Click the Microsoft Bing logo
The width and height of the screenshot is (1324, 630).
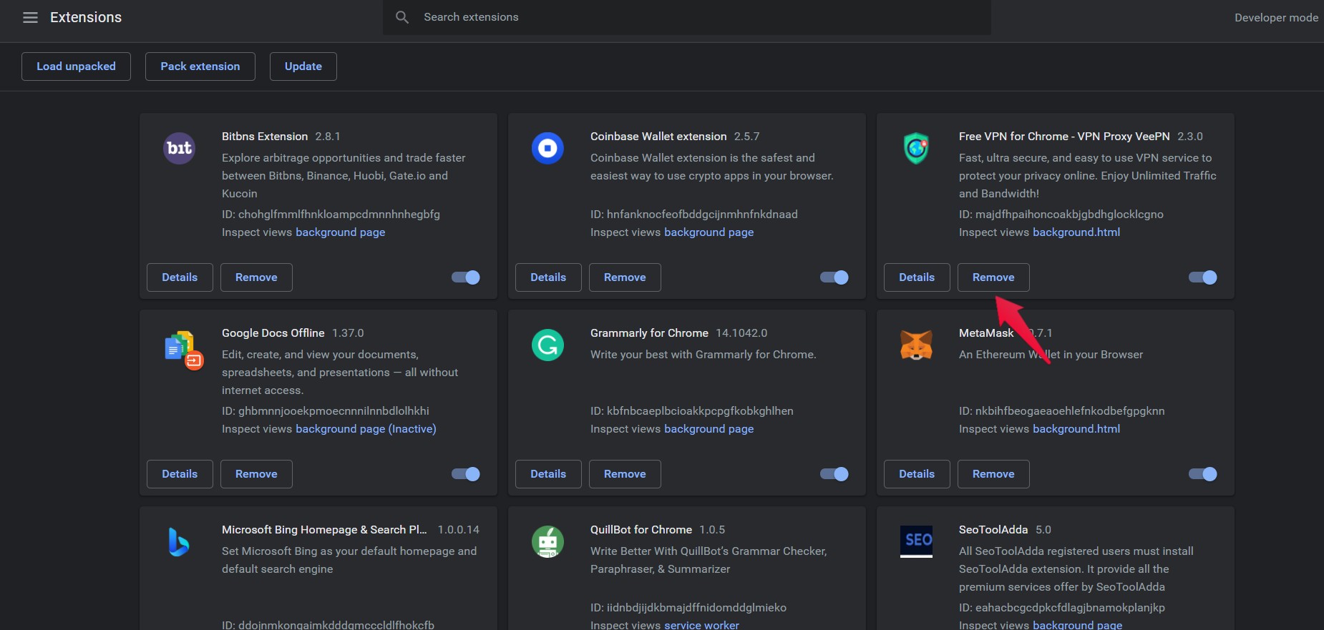[179, 542]
